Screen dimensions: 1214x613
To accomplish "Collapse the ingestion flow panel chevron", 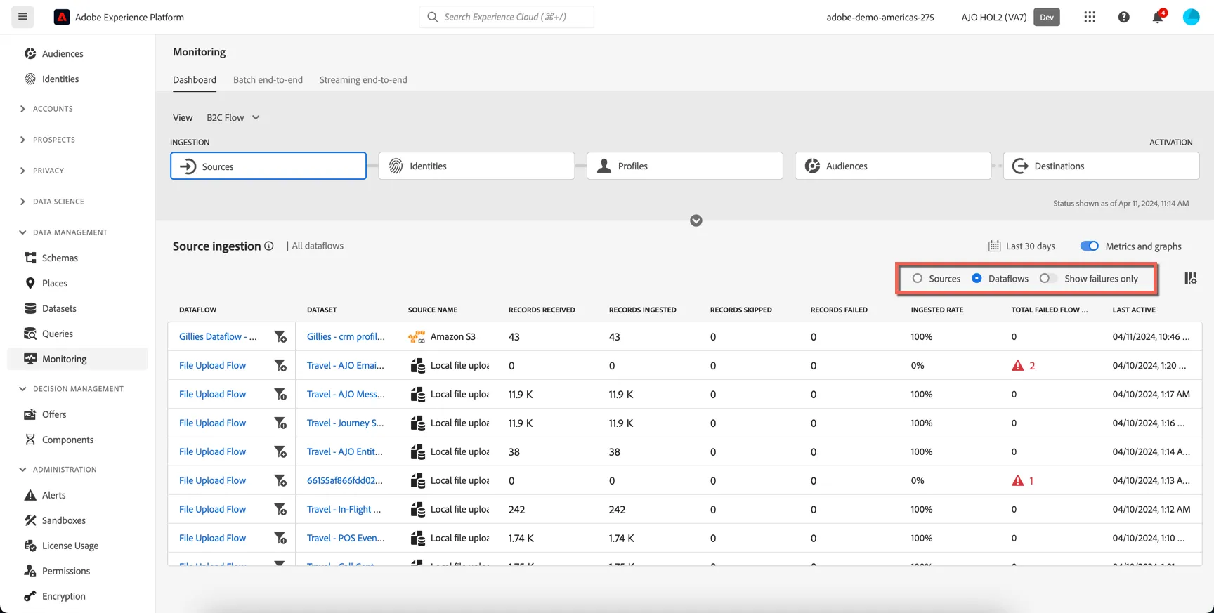I will click(696, 220).
